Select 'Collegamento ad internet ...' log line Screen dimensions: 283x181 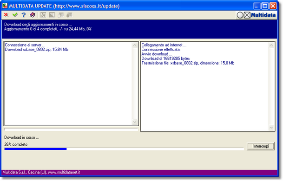click(164, 45)
